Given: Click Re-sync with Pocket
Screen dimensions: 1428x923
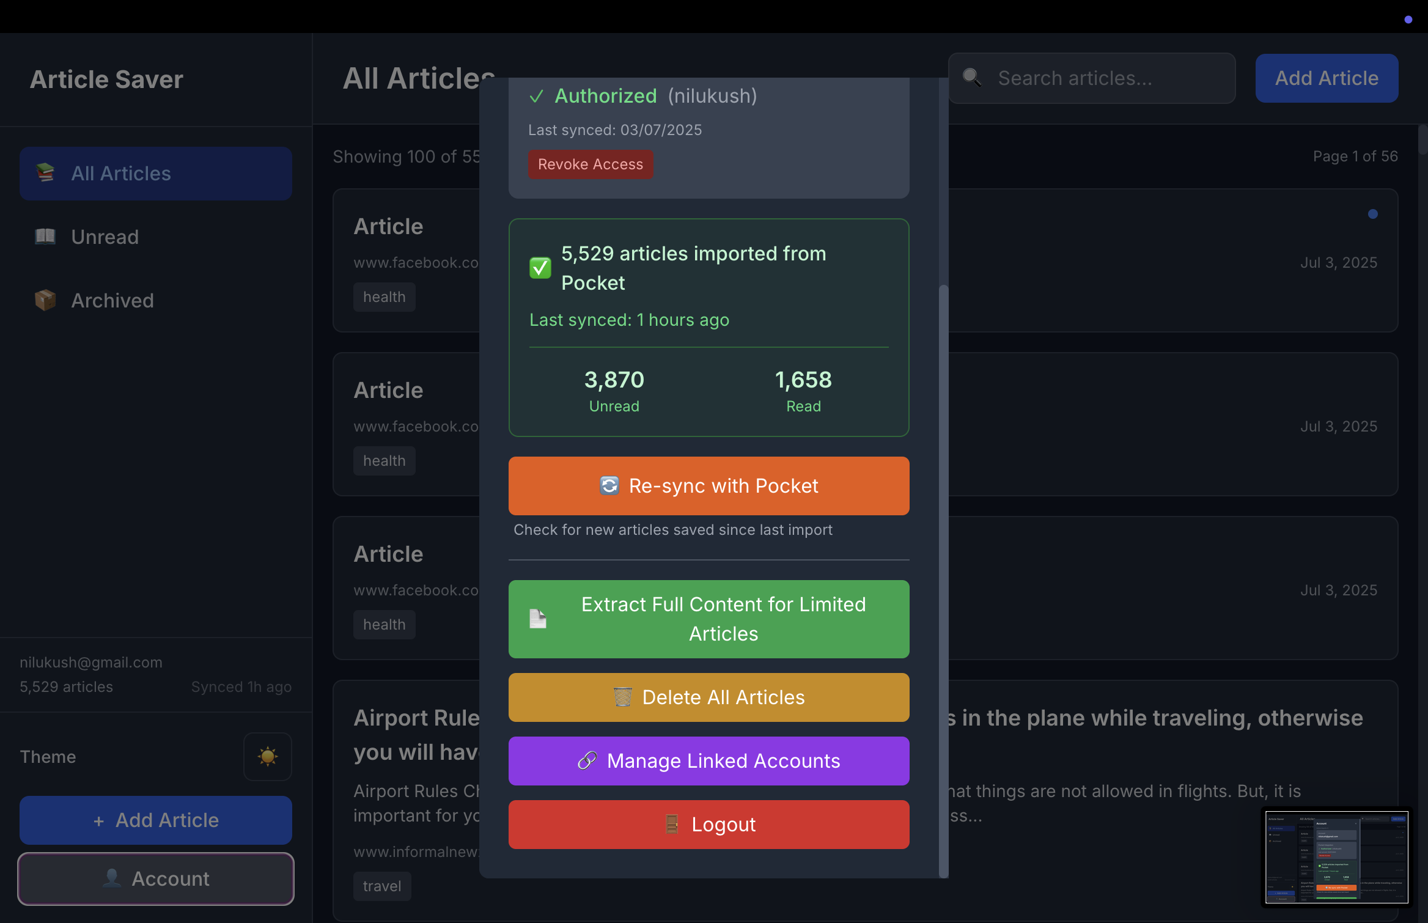Looking at the screenshot, I should pos(709,486).
